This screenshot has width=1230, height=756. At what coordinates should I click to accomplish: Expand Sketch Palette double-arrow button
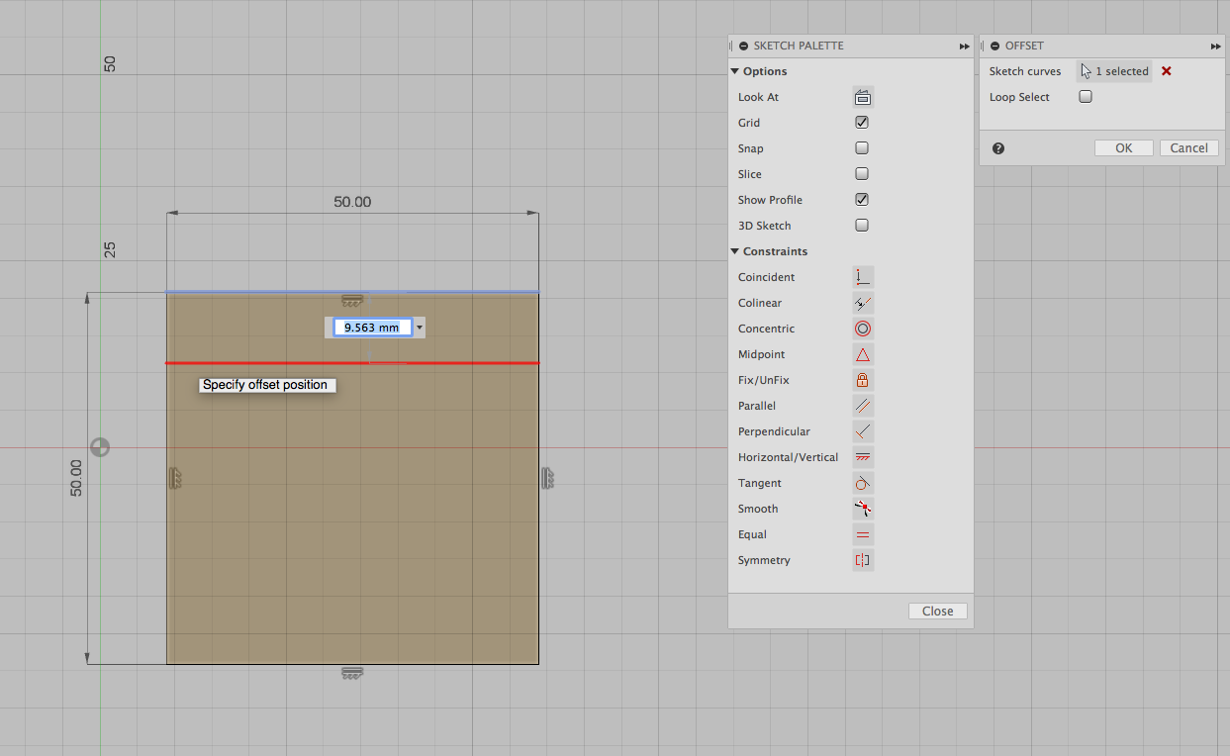(965, 47)
